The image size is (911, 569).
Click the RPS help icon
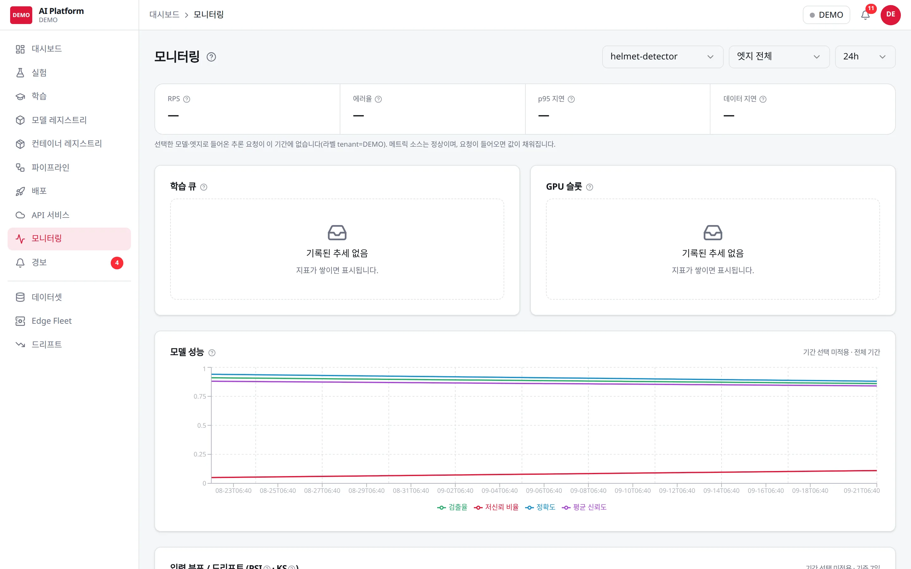pyautogui.click(x=187, y=99)
